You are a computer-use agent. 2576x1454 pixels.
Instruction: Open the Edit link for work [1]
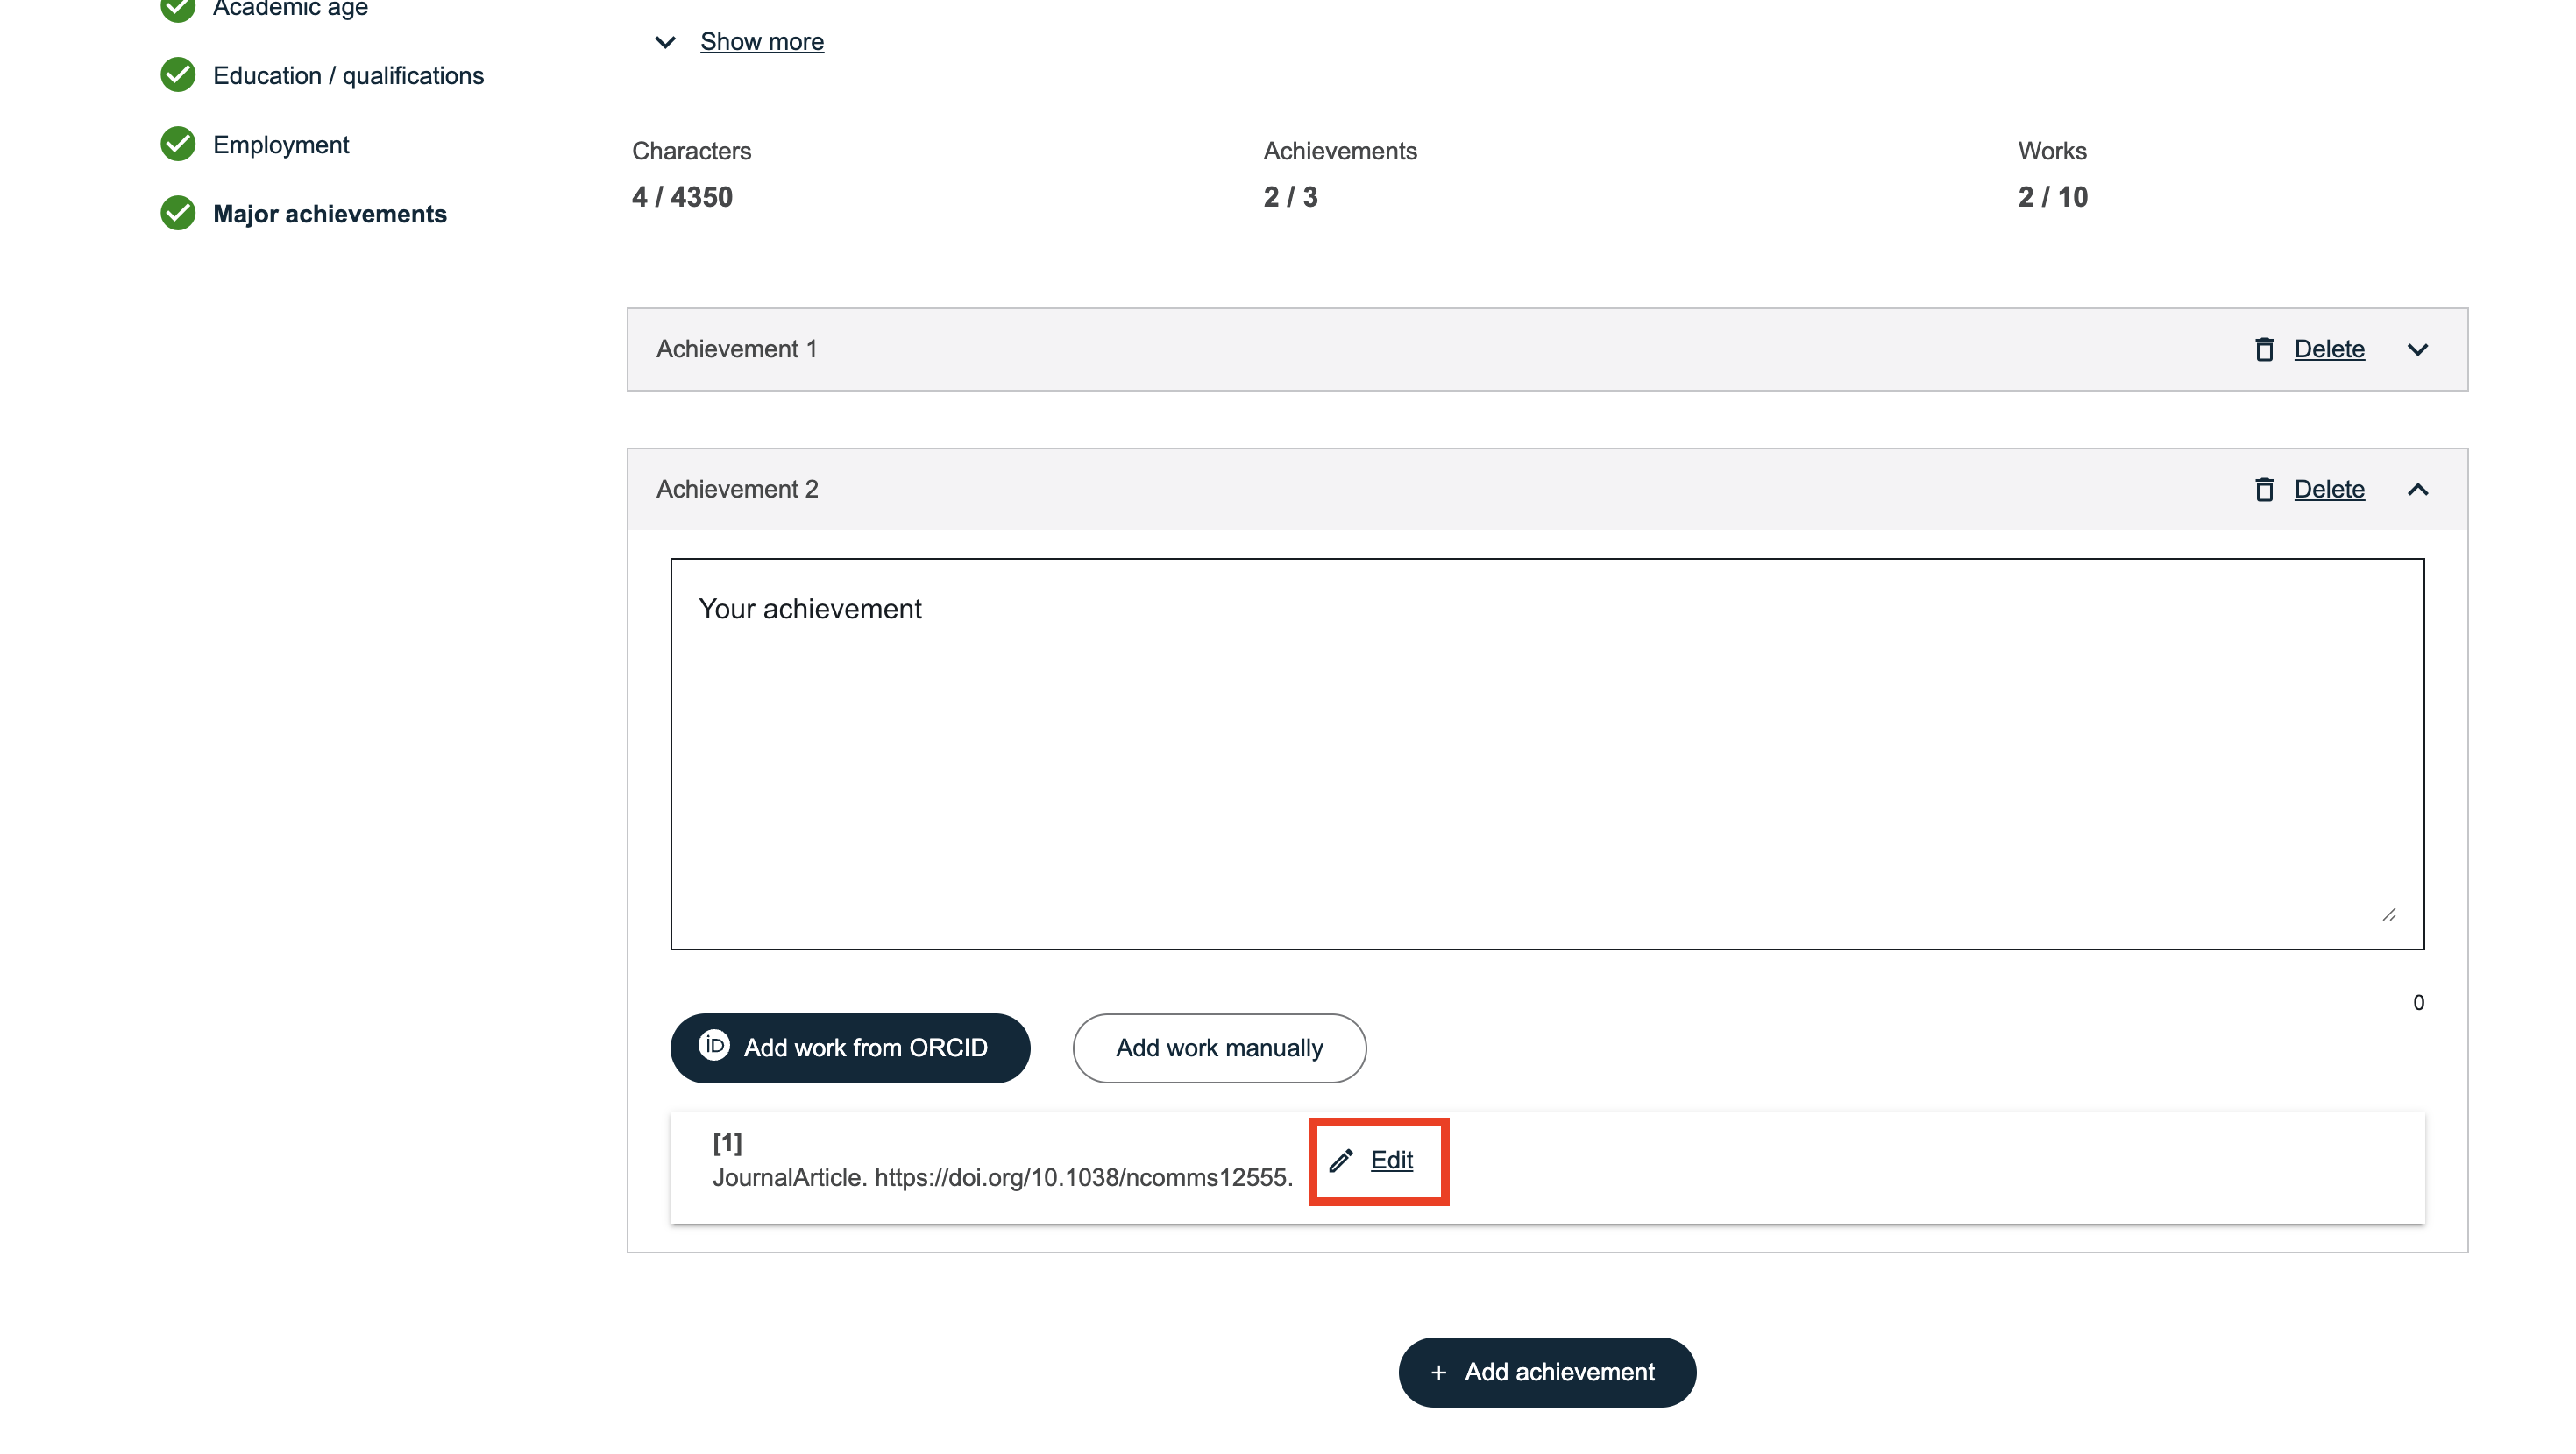tap(1391, 1161)
